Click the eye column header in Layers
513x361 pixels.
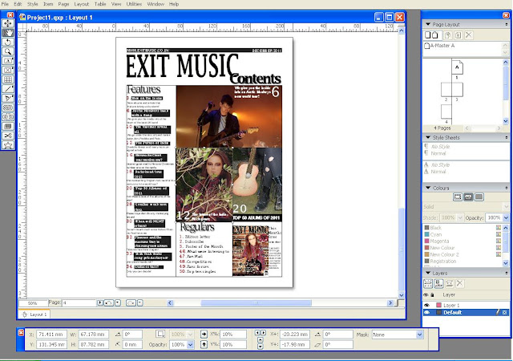426,295
